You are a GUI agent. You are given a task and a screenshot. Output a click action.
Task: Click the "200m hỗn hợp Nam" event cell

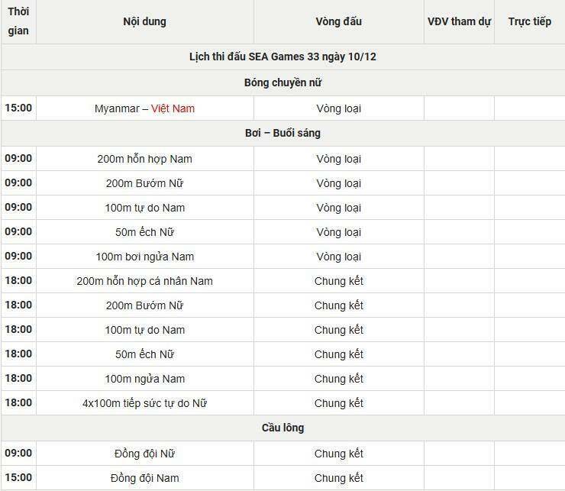[x=144, y=159]
